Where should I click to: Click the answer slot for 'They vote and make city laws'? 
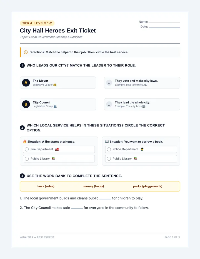pyautogui.click(x=109, y=83)
